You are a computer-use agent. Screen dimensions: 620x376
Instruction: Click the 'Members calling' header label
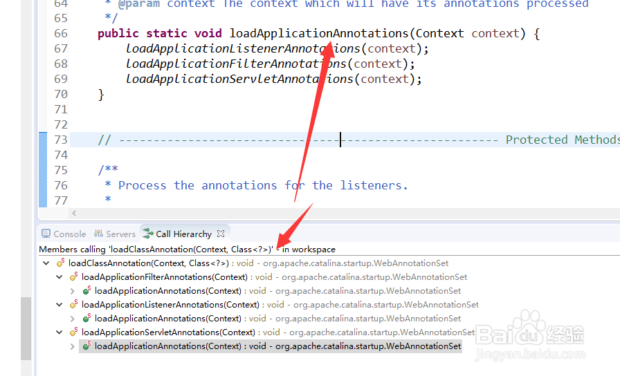(187, 250)
